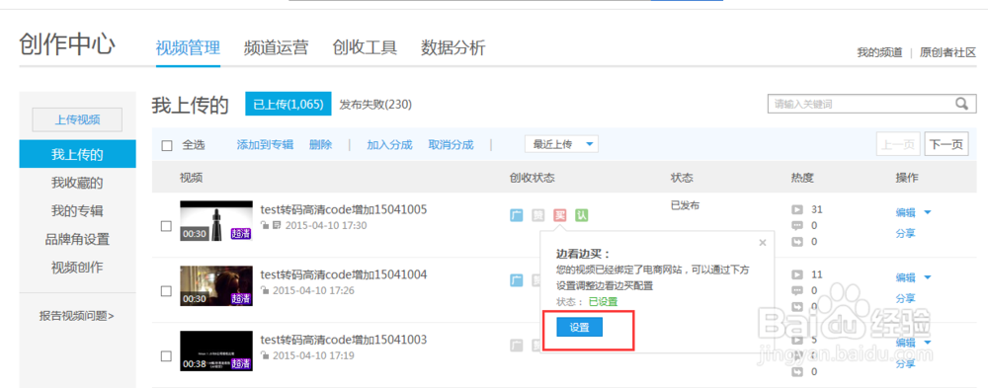Expand the 编辑 arrow for video 15041003
Screen dimensions: 988x388
click(928, 342)
